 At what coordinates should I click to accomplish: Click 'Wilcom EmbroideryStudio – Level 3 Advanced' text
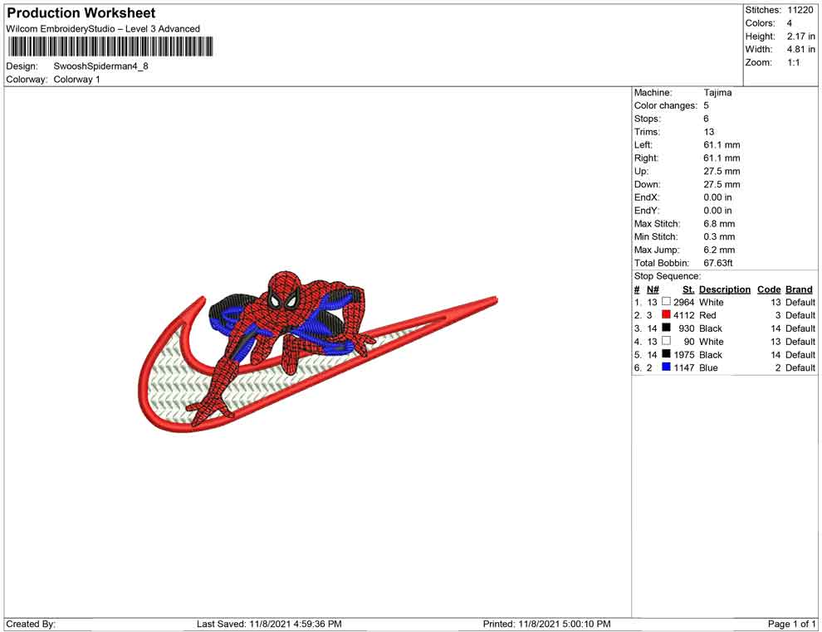[x=103, y=29]
